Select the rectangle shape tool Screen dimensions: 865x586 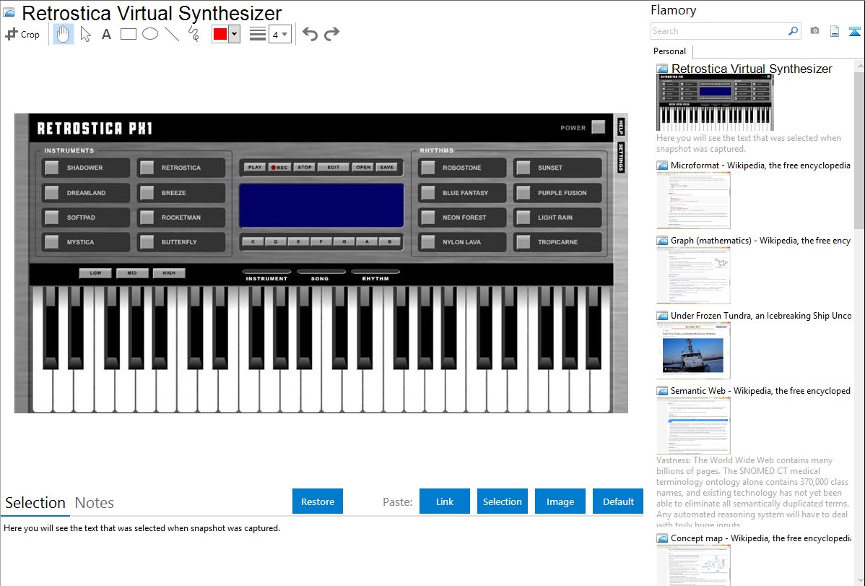click(129, 34)
